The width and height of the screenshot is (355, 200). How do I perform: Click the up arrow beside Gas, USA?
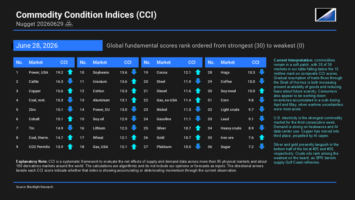point(134,146)
